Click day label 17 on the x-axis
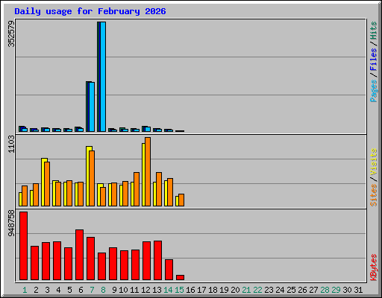This screenshot has height=298, width=382. coord(202,290)
